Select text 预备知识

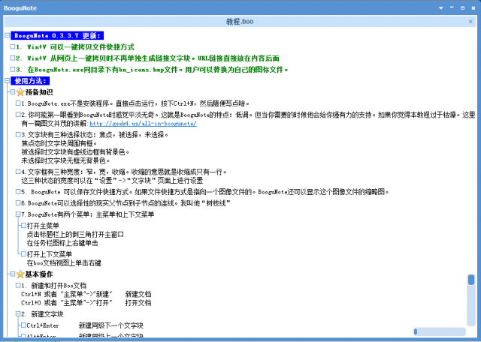(x=39, y=91)
